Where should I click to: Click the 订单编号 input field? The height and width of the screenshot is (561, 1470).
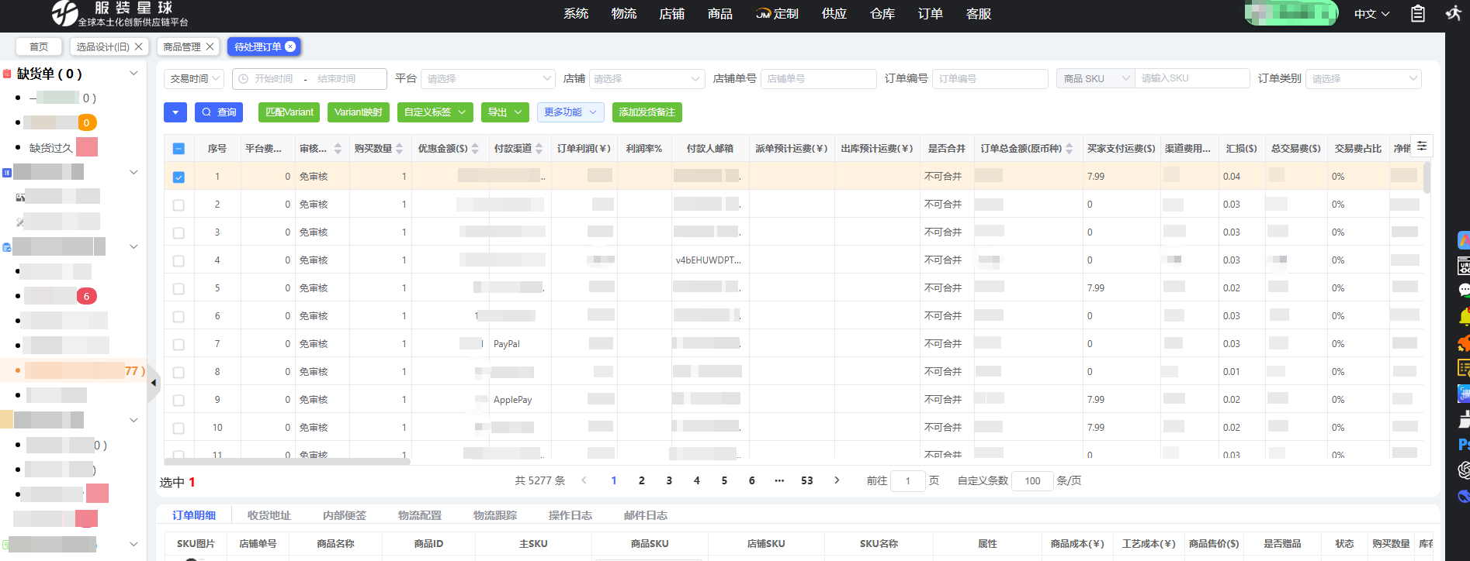tap(990, 78)
